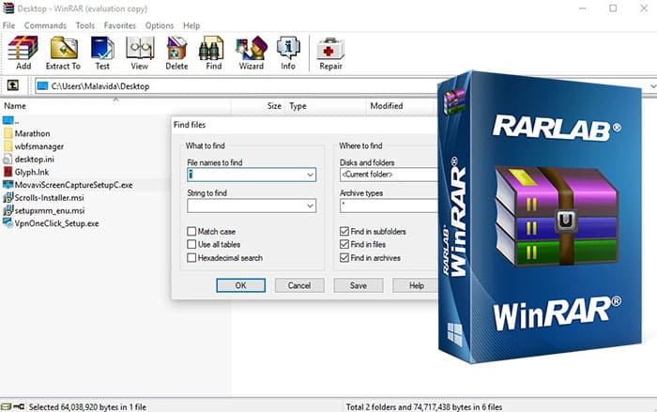Screen dimensions: 657x412
Task: Click the wbfsmanager folder icon
Action: tap(8, 146)
